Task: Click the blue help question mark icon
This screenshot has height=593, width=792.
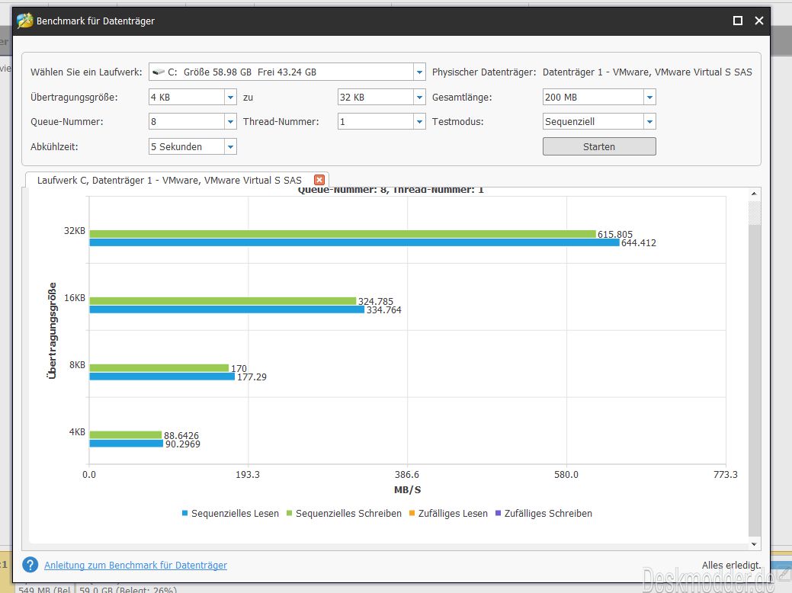Action: click(30, 565)
